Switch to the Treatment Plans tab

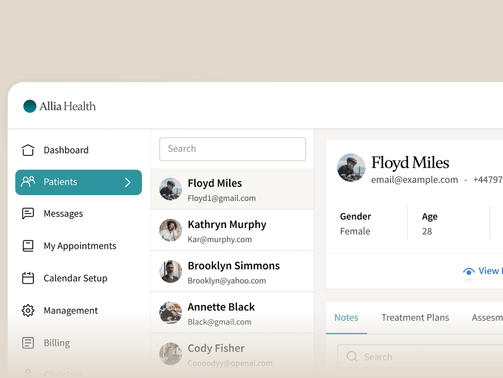(x=415, y=318)
